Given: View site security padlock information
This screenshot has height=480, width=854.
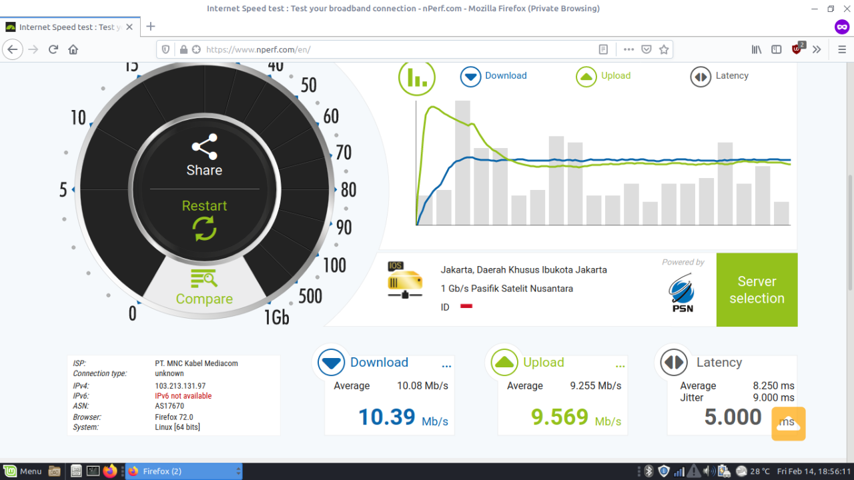Looking at the screenshot, I should (x=183, y=49).
